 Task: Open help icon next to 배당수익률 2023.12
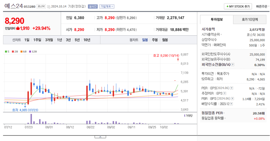pyautogui.click(x=231, y=104)
